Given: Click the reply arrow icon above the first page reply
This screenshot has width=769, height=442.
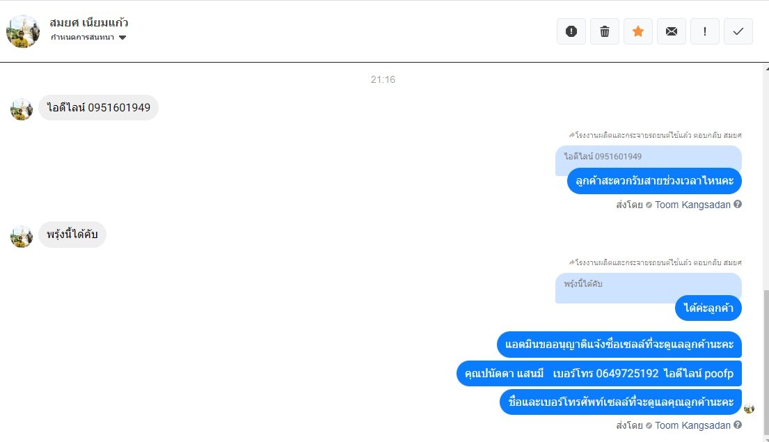Looking at the screenshot, I should pyautogui.click(x=571, y=135).
